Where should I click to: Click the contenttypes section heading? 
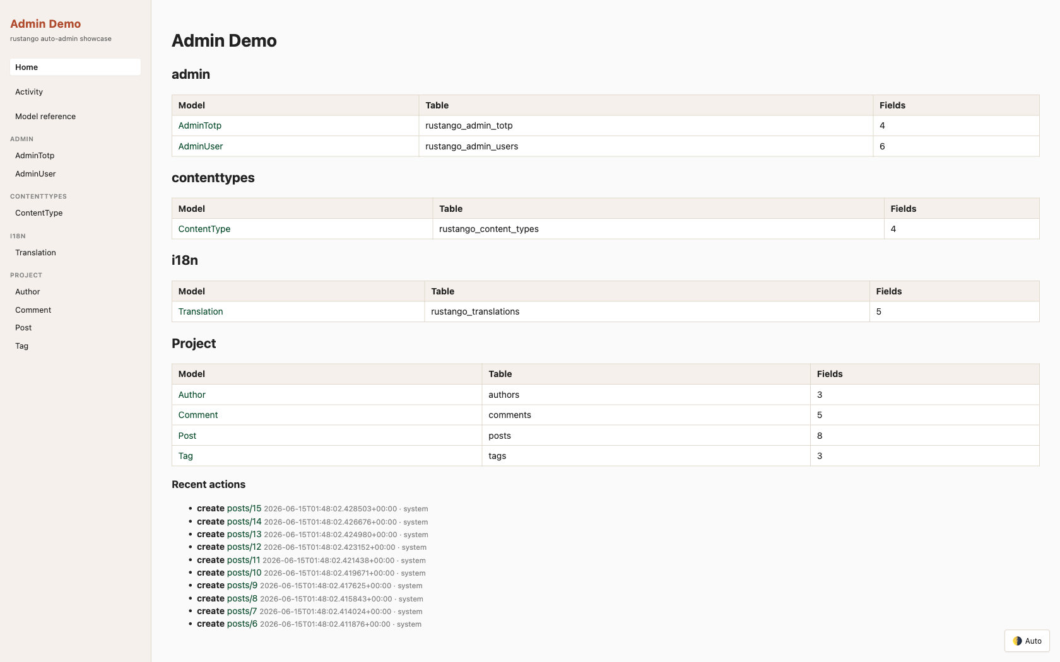(x=213, y=178)
